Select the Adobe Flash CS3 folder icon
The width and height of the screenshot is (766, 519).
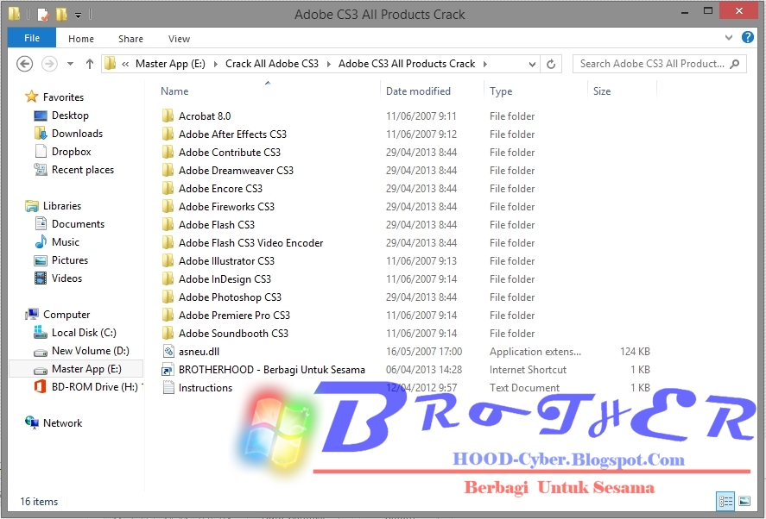168,224
